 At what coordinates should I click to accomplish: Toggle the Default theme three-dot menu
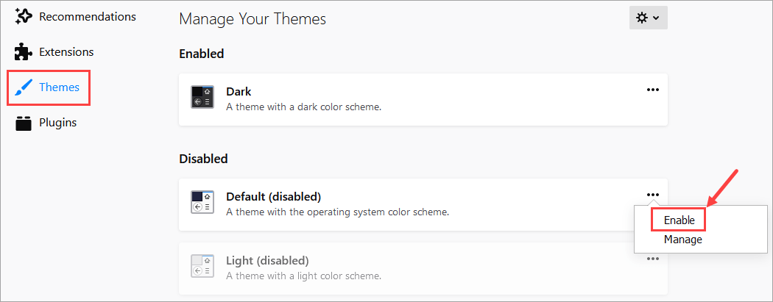tap(652, 195)
